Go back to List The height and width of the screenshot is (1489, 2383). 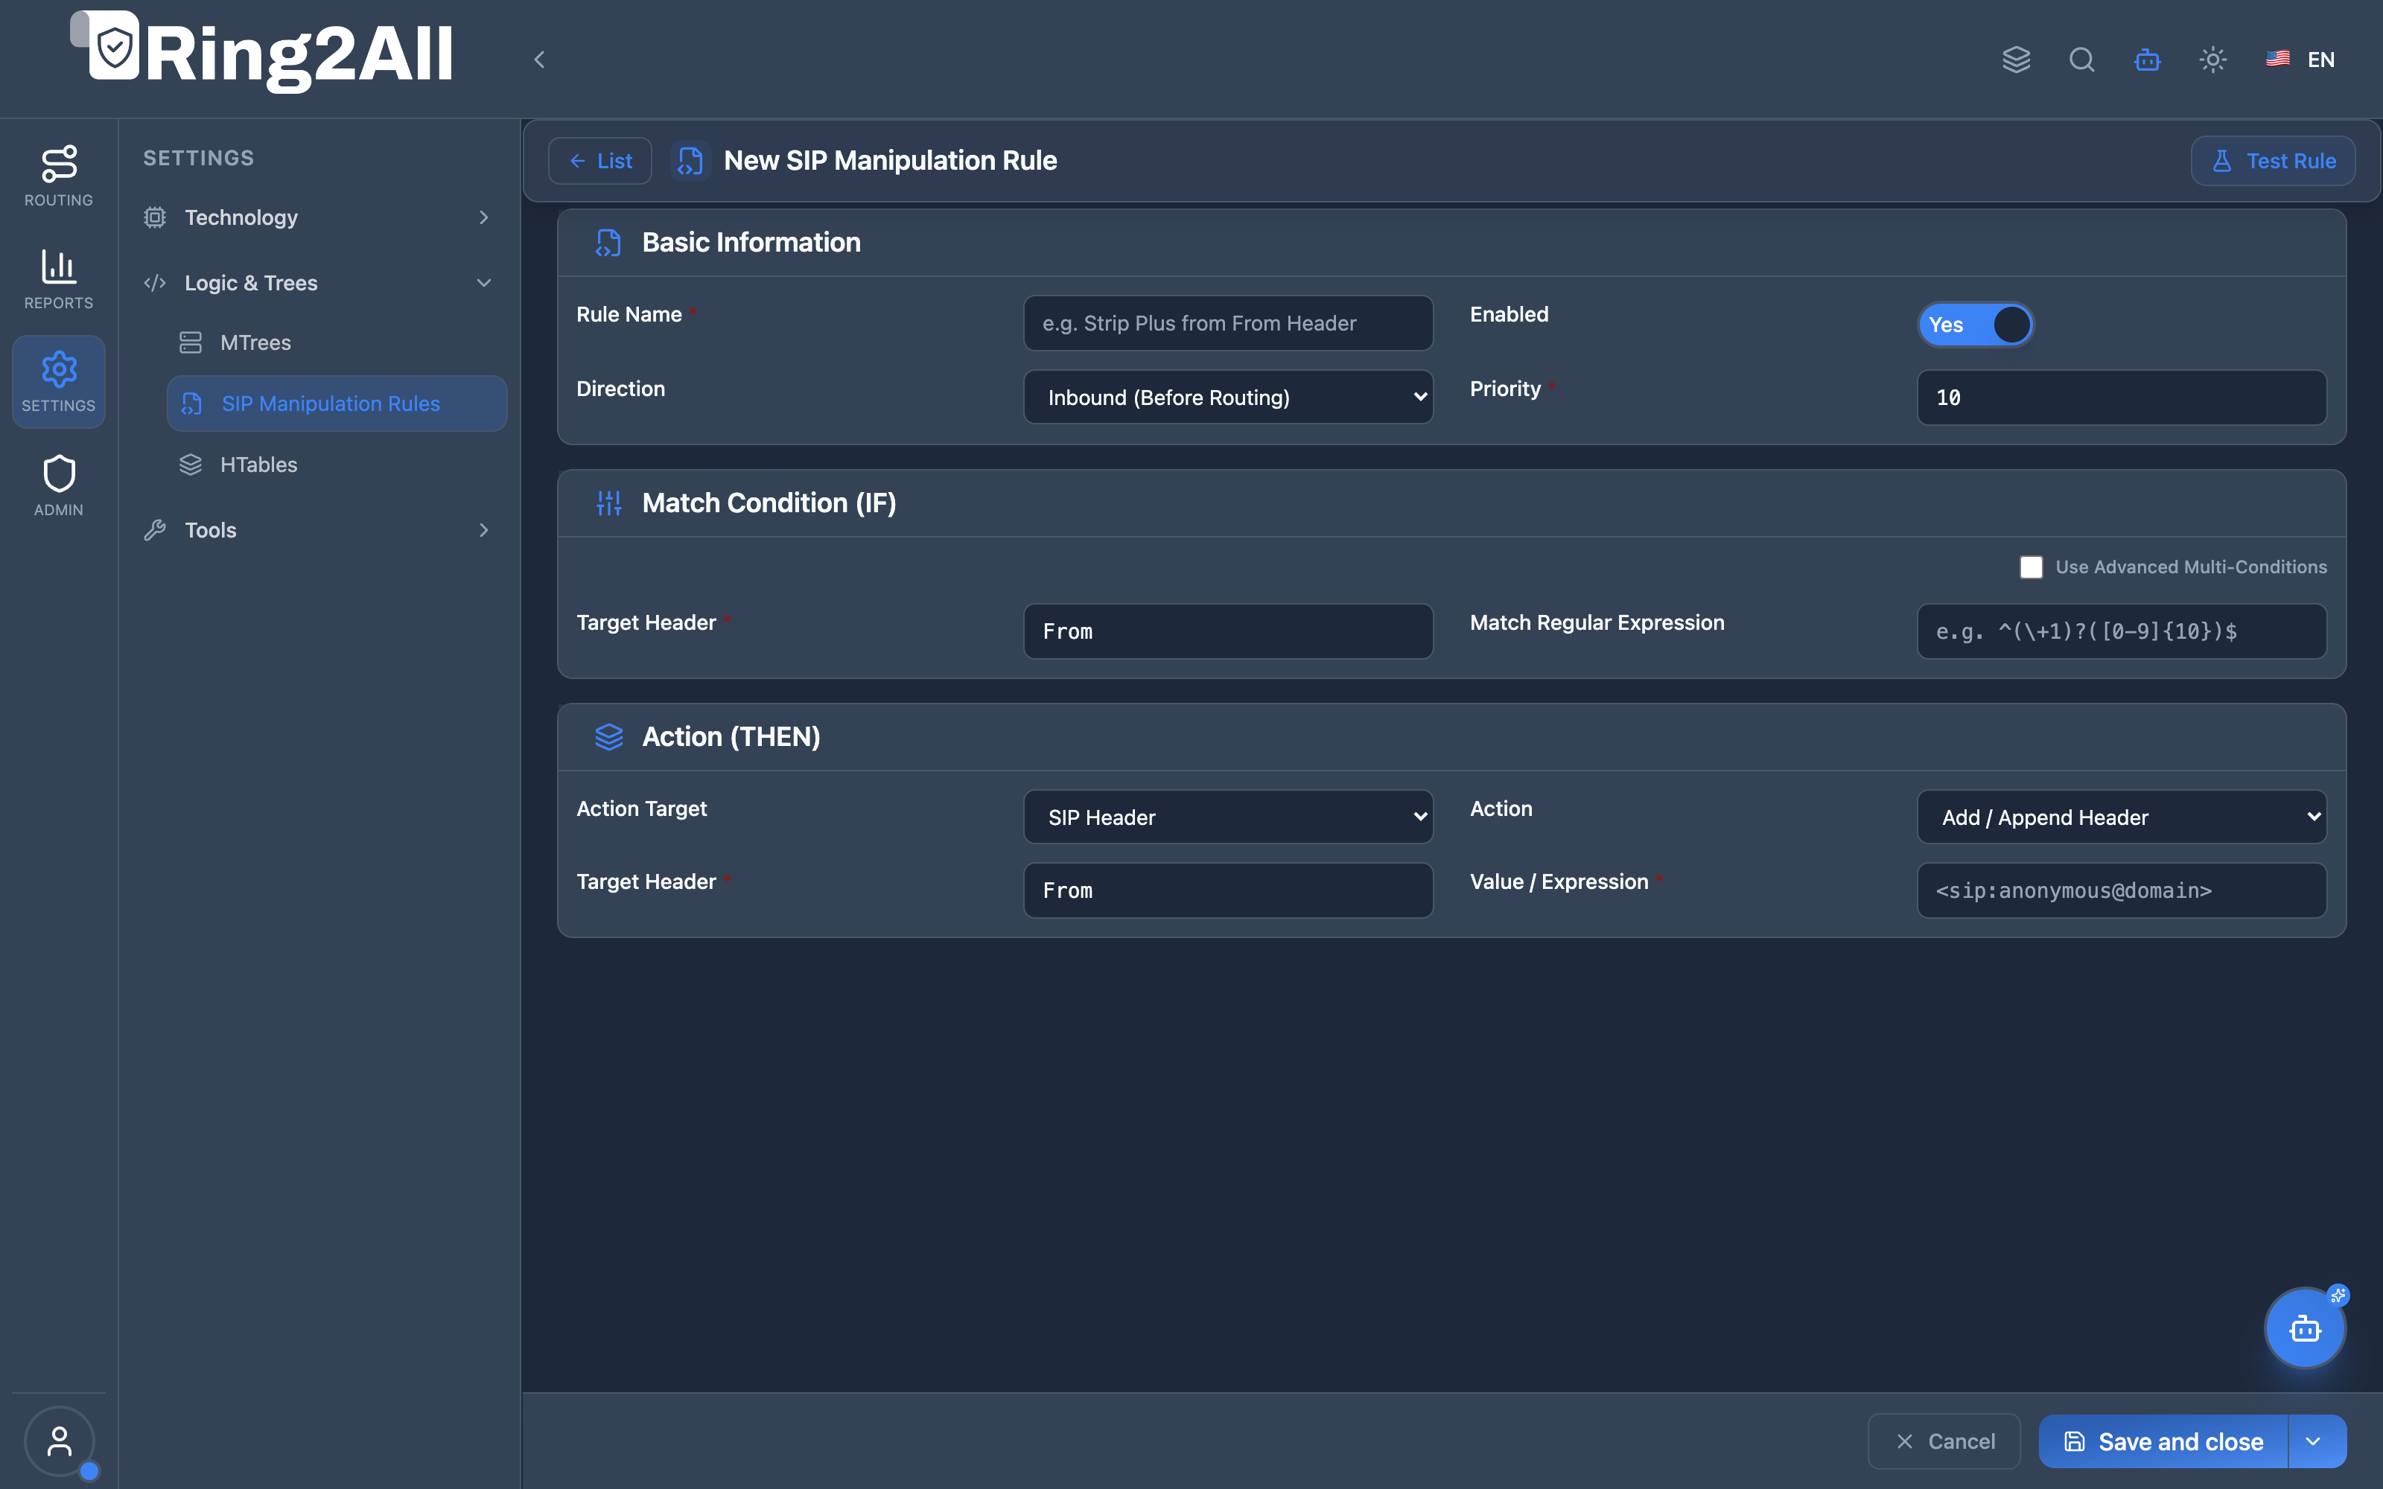point(599,161)
